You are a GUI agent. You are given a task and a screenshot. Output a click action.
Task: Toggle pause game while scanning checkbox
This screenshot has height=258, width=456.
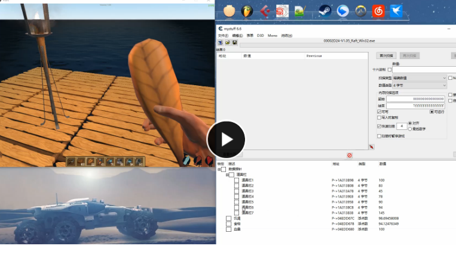click(380, 136)
